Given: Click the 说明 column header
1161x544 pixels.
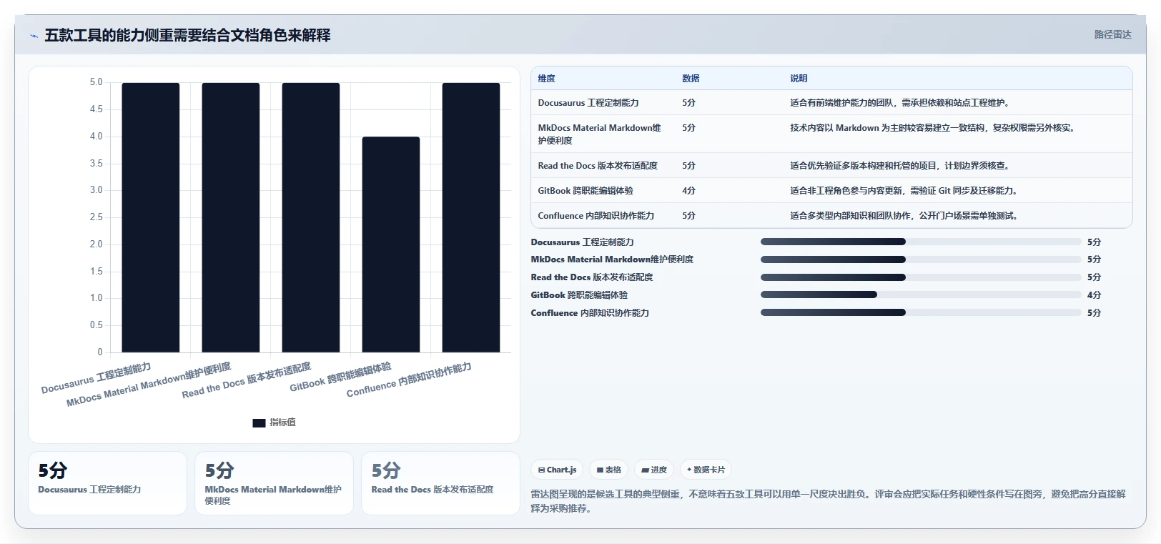Looking at the screenshot, I should point(799,79).
